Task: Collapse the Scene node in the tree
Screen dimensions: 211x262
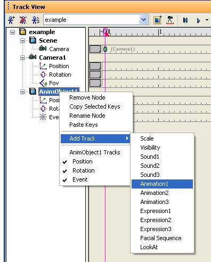Action: (22, 40)
